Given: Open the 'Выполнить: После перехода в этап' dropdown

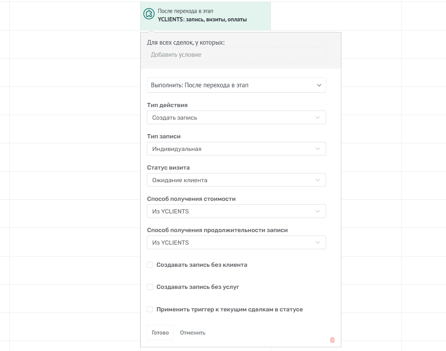Looking at the screenshot, I should 236,85.
